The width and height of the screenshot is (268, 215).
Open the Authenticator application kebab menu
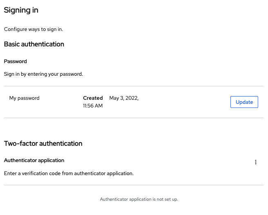256,162
